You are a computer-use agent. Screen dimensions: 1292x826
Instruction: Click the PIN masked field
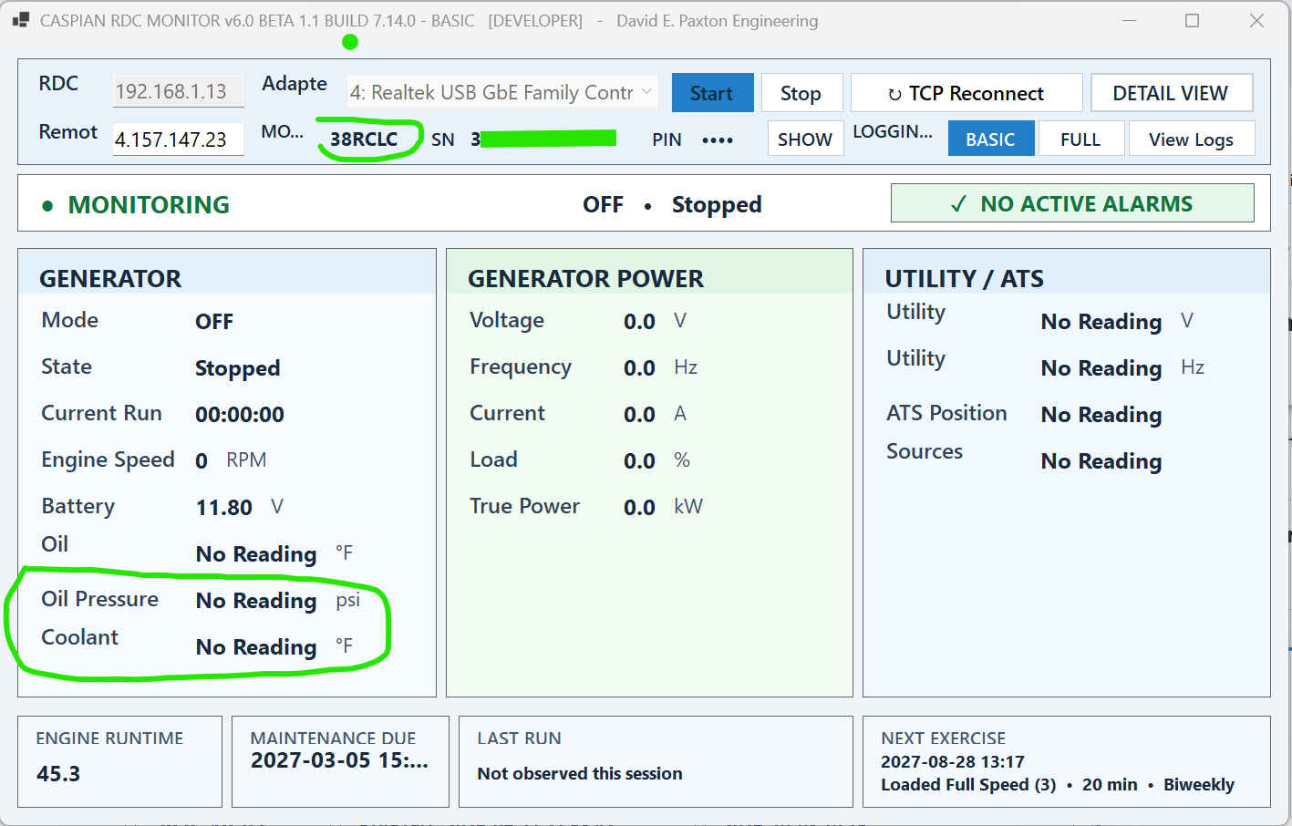pos(718,139)
